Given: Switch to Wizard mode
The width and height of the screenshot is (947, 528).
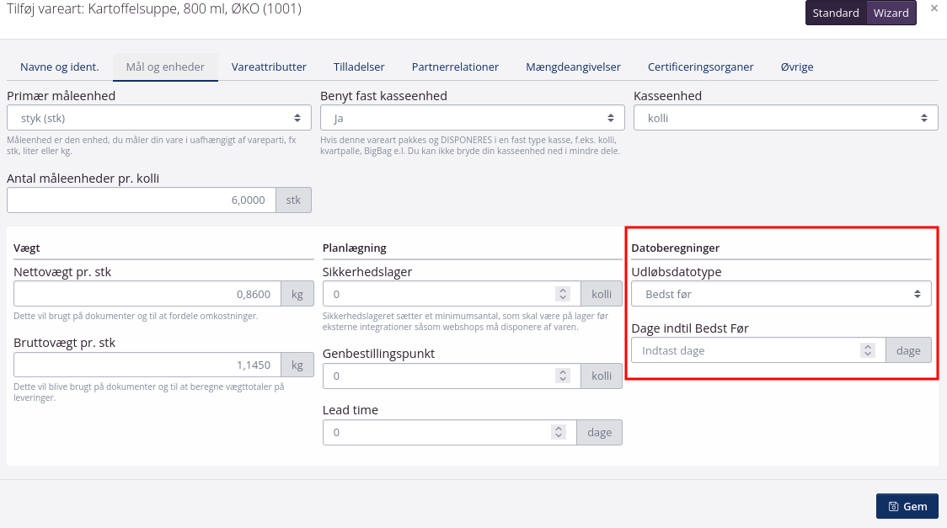Looking at the screenshot, I should [x=891, y=13].
